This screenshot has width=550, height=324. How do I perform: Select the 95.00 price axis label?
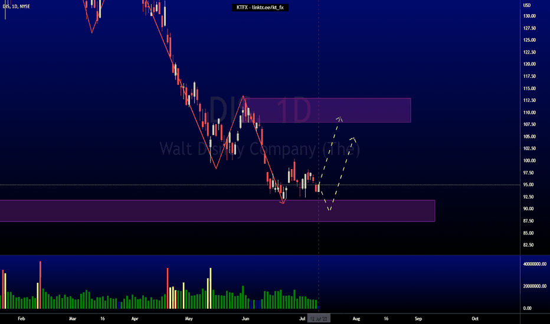click(x=528, y=184)
